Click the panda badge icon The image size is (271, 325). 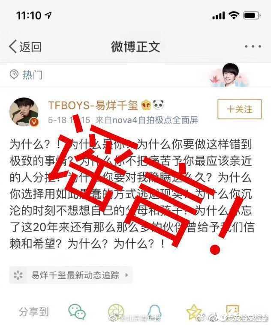158,104
